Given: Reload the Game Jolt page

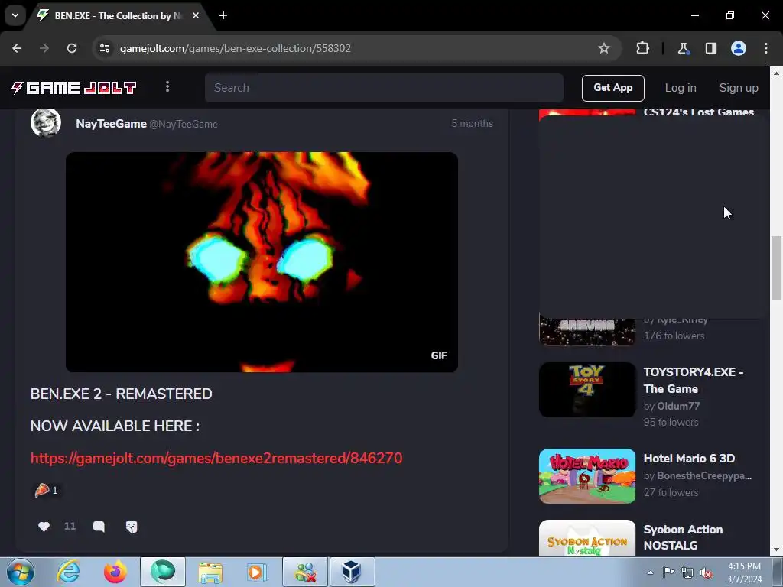Looking at the screenshot, I should tap(72, 48).
